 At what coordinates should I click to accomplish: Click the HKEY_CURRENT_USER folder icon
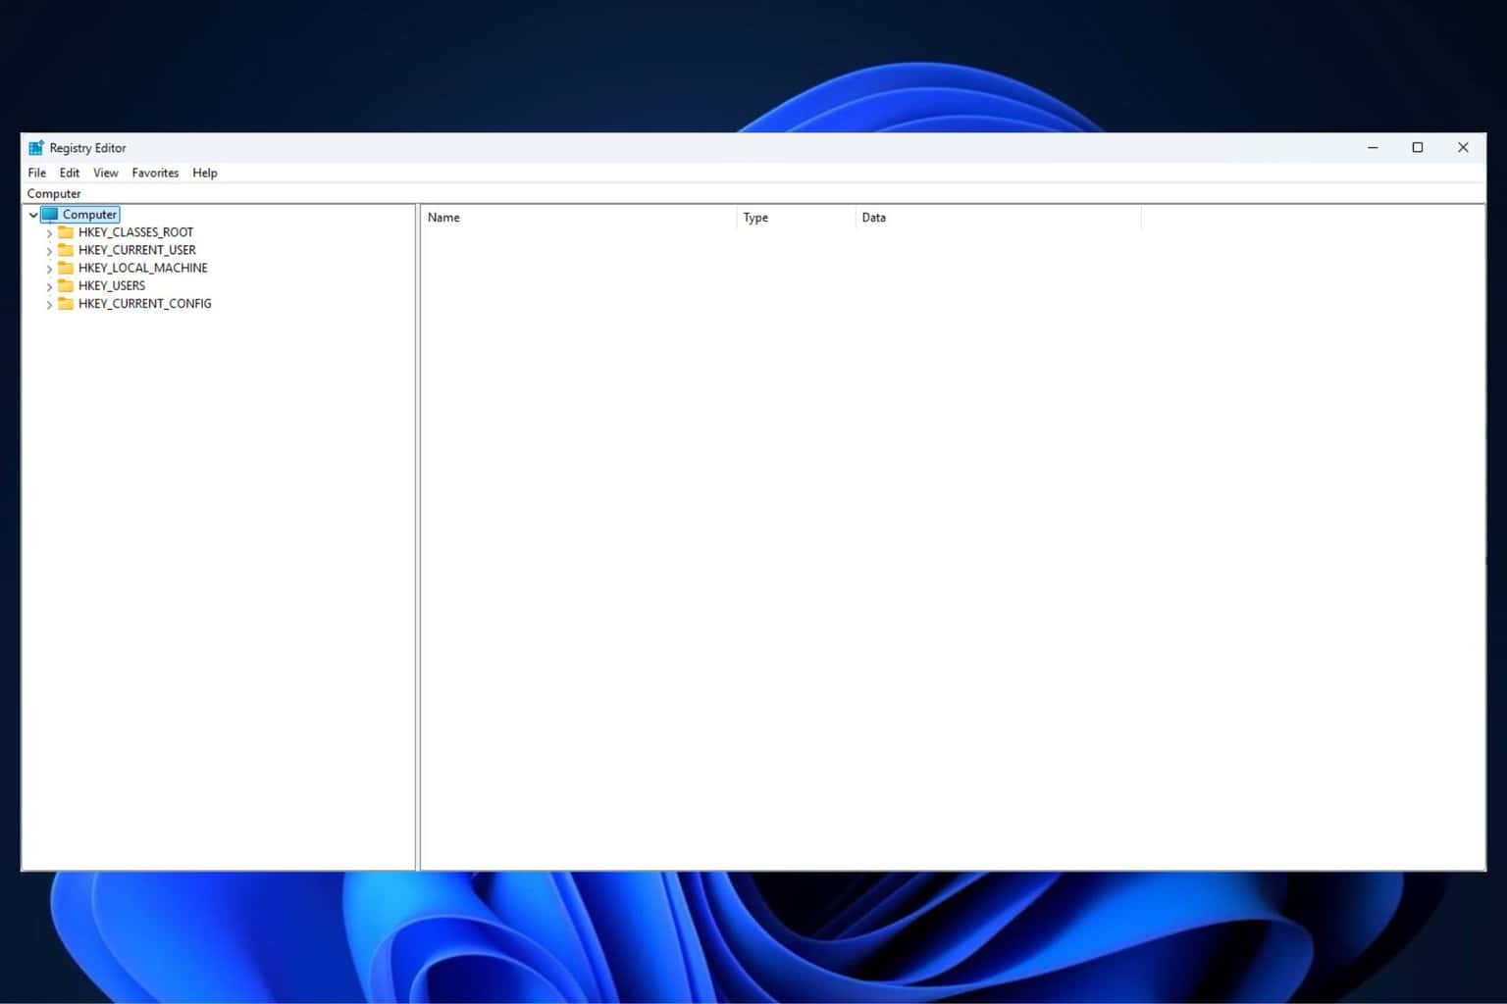pos(66,250)
